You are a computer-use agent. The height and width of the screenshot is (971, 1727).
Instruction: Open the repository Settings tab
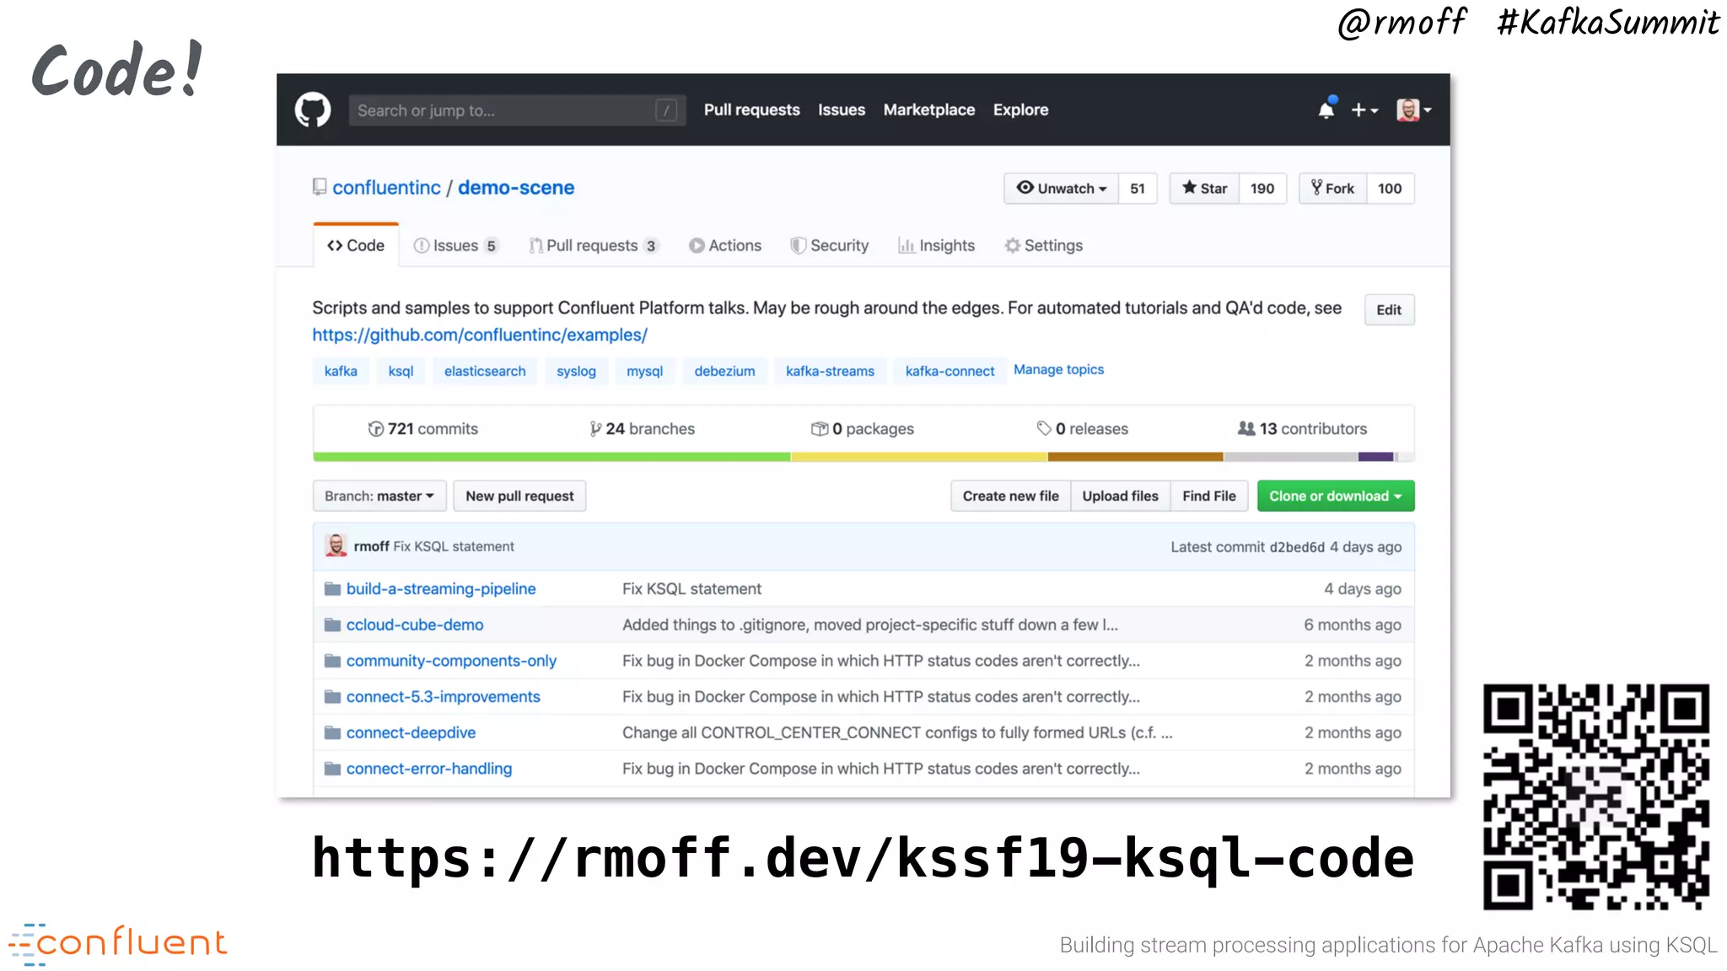click(x=1044, y=245)
